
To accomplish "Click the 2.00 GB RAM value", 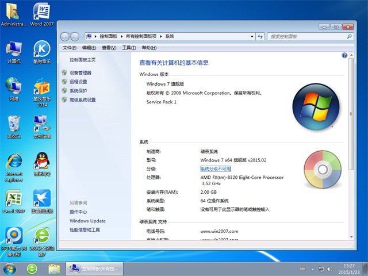I will point(208,192).
